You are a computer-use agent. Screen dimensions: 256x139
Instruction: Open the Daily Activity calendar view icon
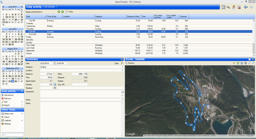[x=223, y=7]
